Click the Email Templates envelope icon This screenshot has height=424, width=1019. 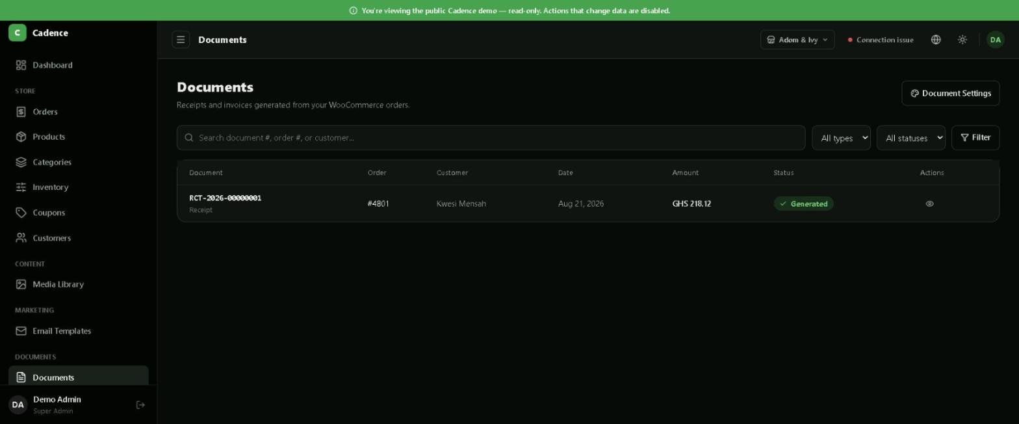(x=21, y=331)
